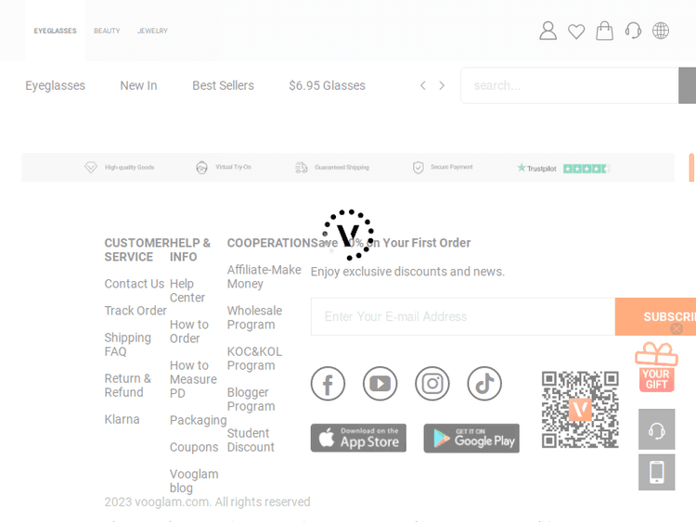Open the Track Order link
This screenshot has height=522, width=696.
coord(135,311)
